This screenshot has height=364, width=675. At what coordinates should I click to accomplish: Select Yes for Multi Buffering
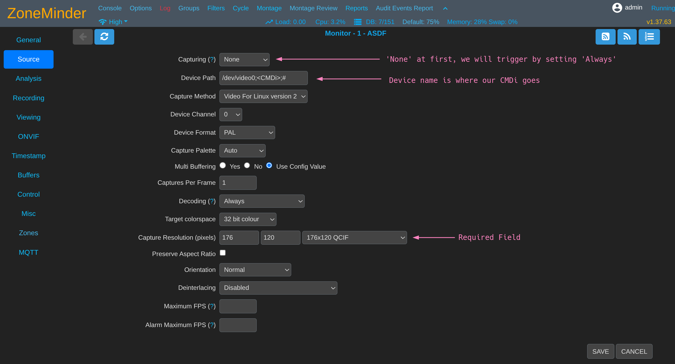(x=223, y=166)
